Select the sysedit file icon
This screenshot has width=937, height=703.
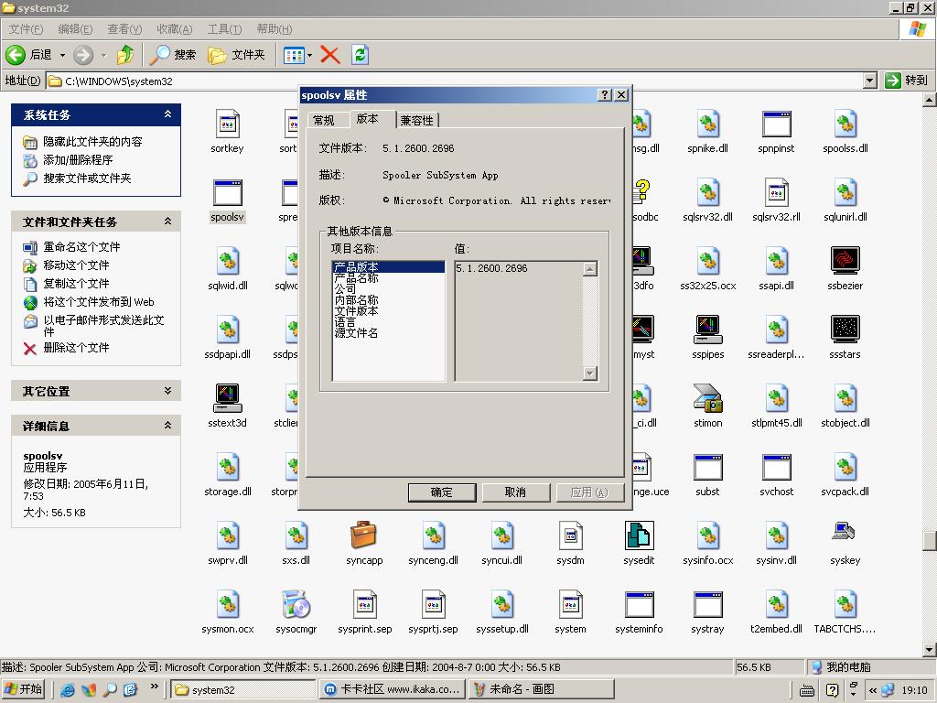pos(639,535)
